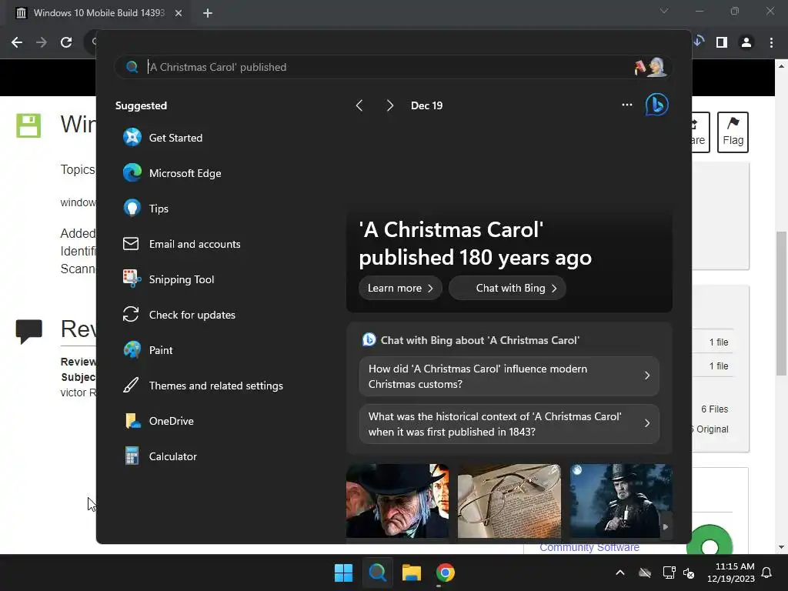Image resolution: width=788 pixels, height=591 pixels.
Task: Open notification bell in system tray
Action: coord(766,573)
